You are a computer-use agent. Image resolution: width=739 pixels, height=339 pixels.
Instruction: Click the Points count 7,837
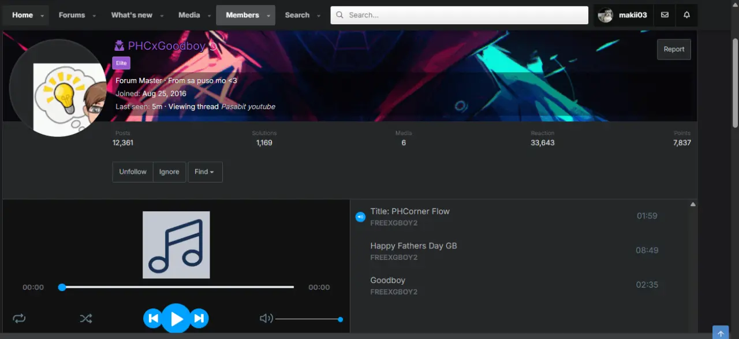[x=682, y=143]
